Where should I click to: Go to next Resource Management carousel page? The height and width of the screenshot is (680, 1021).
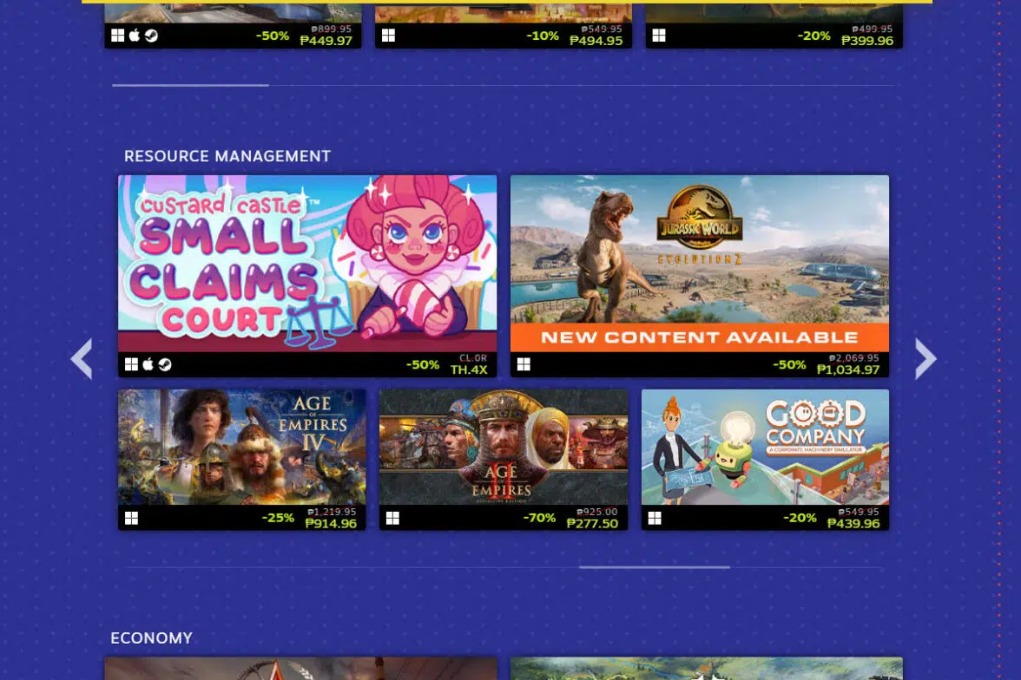pos(925,358)
